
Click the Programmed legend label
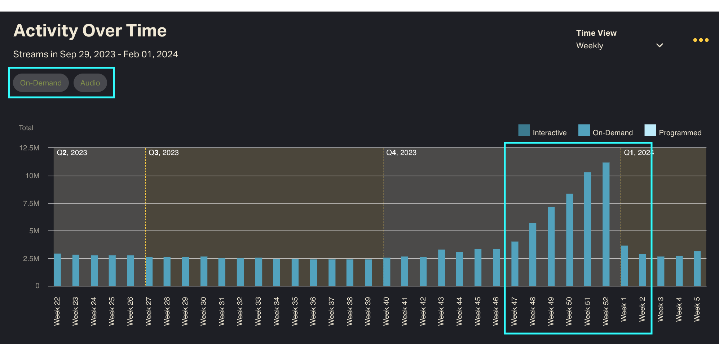(x=680, y=133)
